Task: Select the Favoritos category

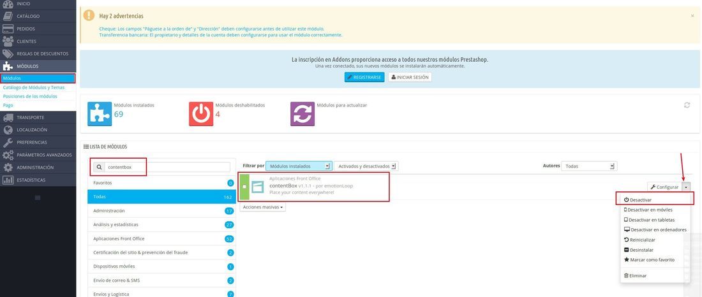Action: (x=161, y=182)
